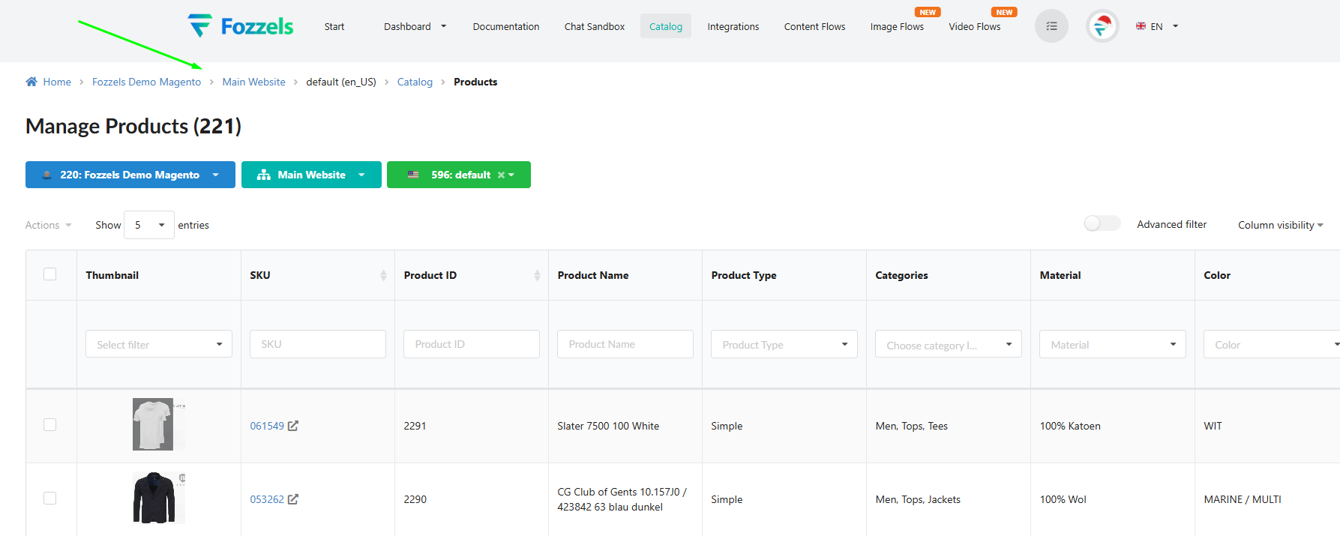The image size is (1340, 536).
Task: Click the Product Name column header
Action: click(593, 275)
